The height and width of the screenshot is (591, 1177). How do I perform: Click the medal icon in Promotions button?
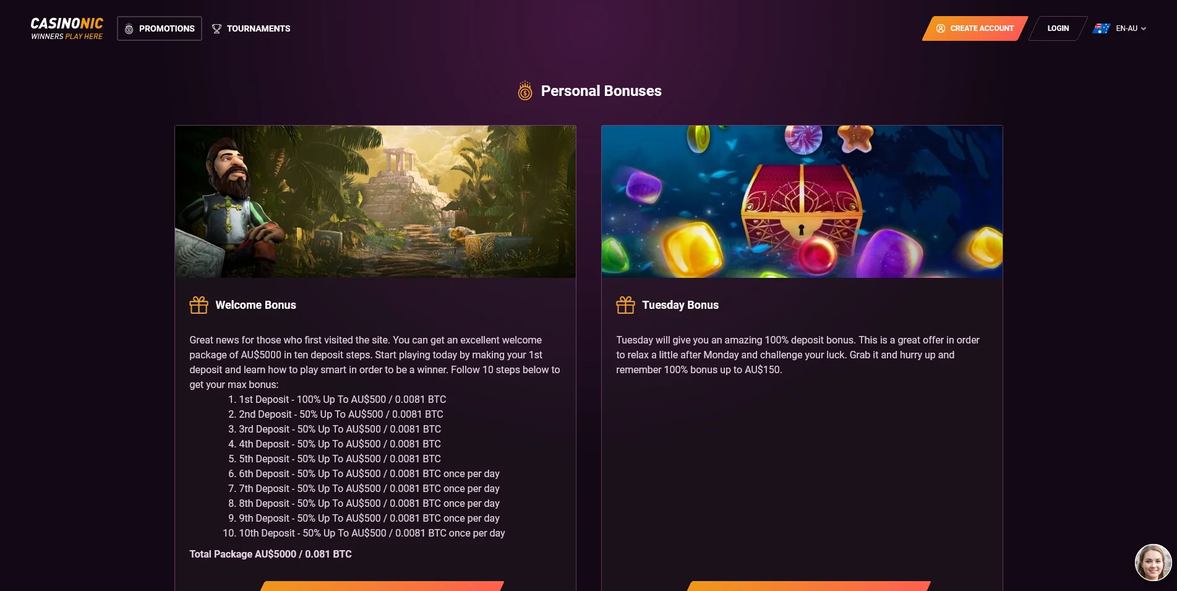129,28
